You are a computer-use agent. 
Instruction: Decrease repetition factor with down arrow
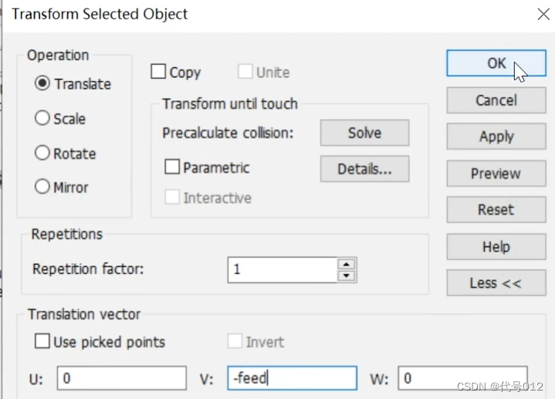click(347, 276)
